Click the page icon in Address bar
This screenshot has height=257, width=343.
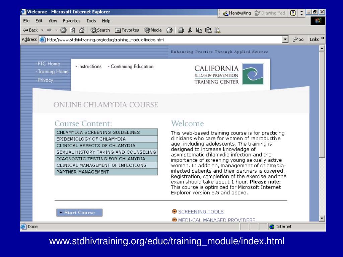[43, 39]
